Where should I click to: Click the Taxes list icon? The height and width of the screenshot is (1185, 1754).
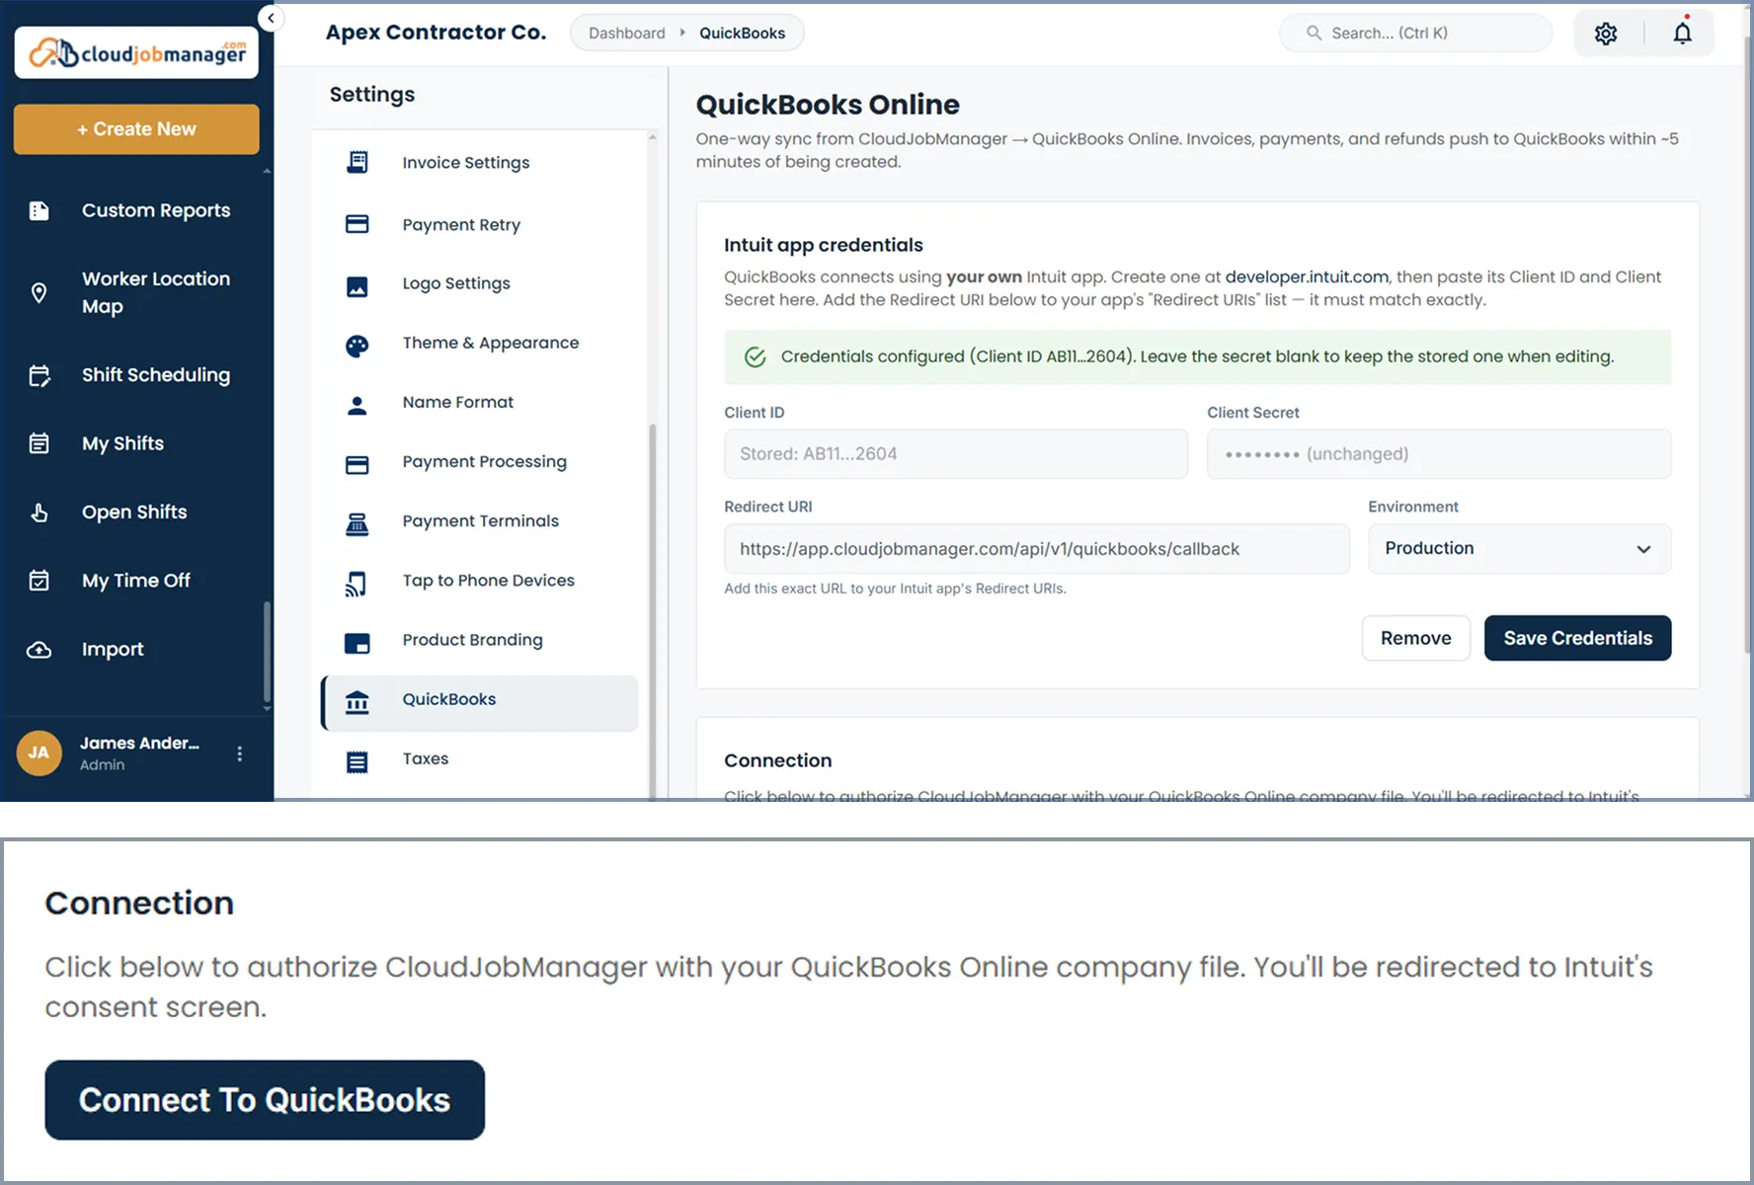click(x=358, y=761)
